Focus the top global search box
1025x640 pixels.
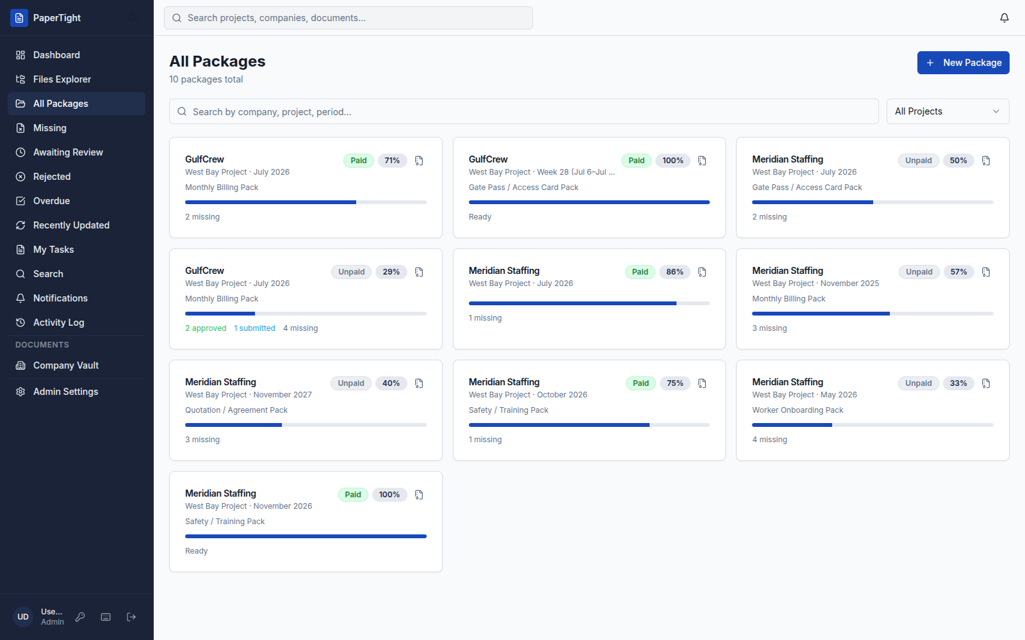coord(348,18)
